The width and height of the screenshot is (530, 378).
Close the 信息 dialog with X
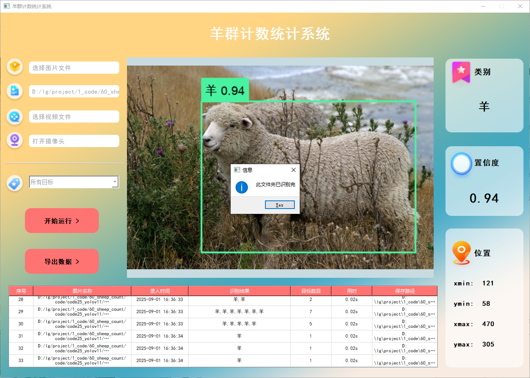(293, 170)
